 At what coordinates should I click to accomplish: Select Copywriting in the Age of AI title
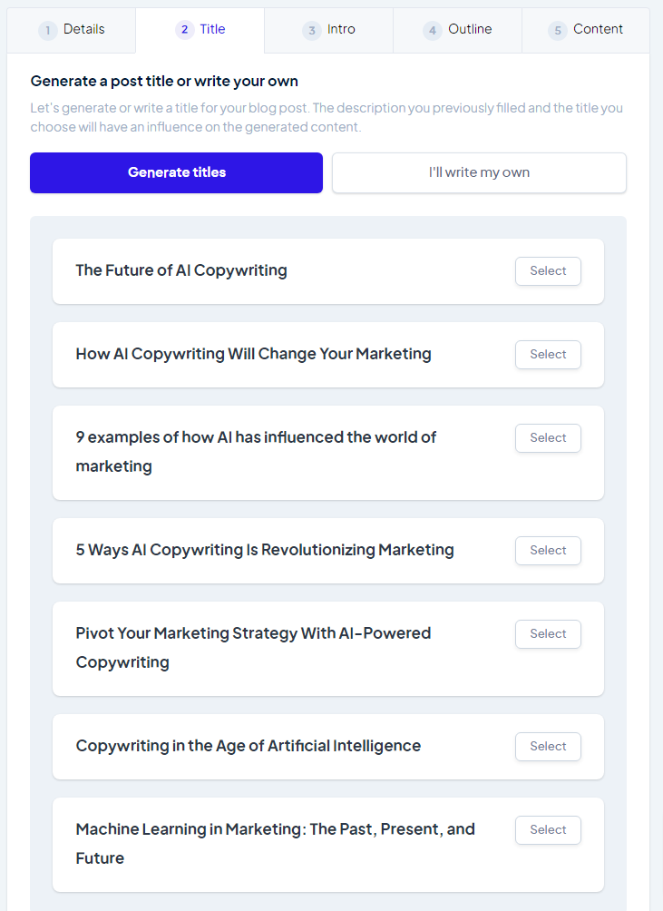[548, 747]
